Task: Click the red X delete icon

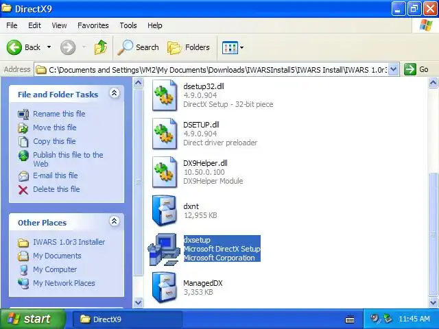Action: [x=23, y=190]
